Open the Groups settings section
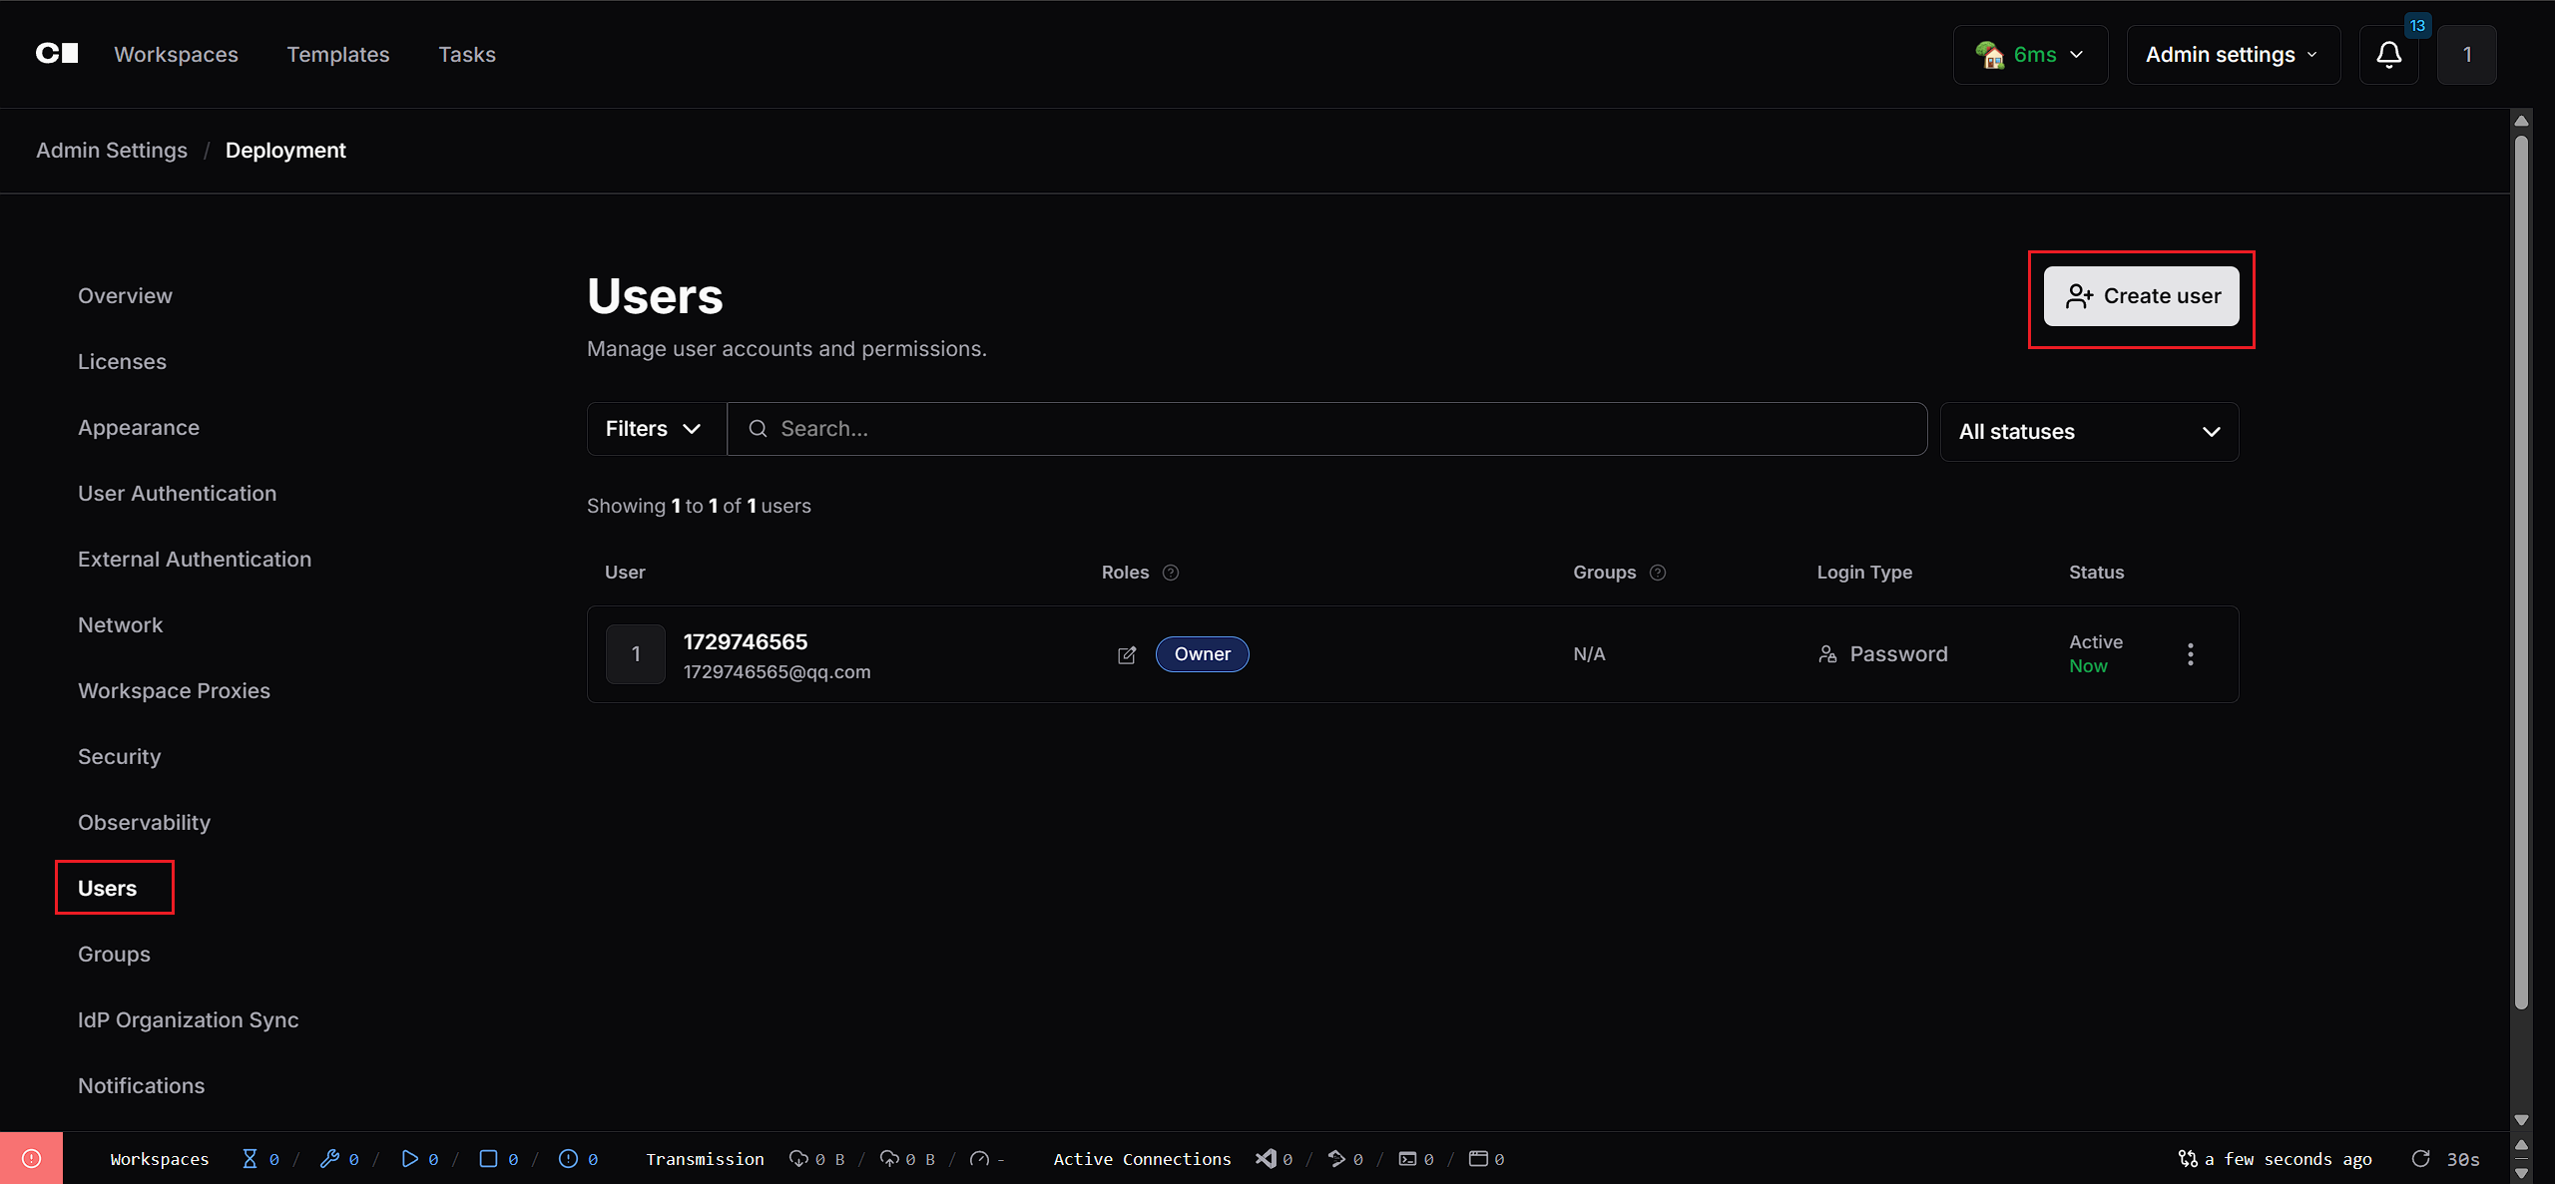The height and width of the screenshot is (1184, 2555). click(114, 955)
